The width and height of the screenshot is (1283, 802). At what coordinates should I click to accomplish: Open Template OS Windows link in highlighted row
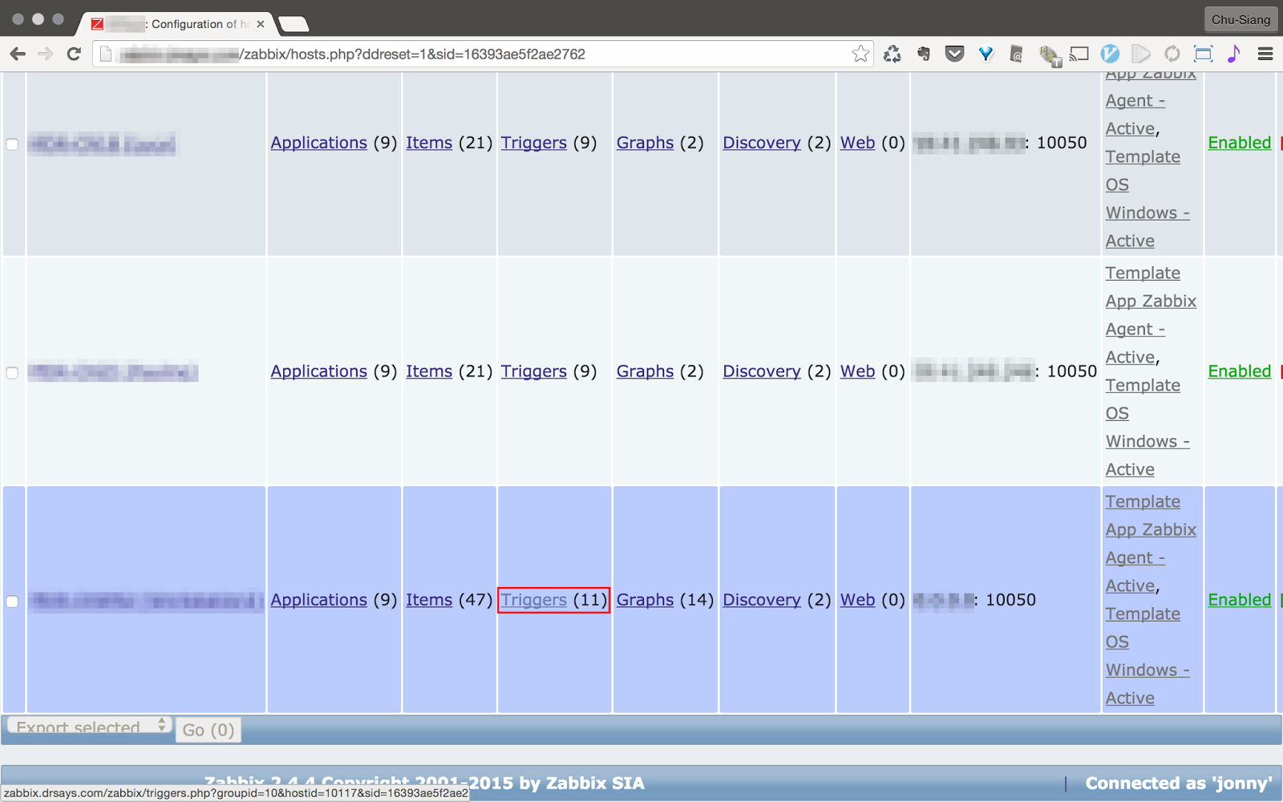pos(1147,656)
